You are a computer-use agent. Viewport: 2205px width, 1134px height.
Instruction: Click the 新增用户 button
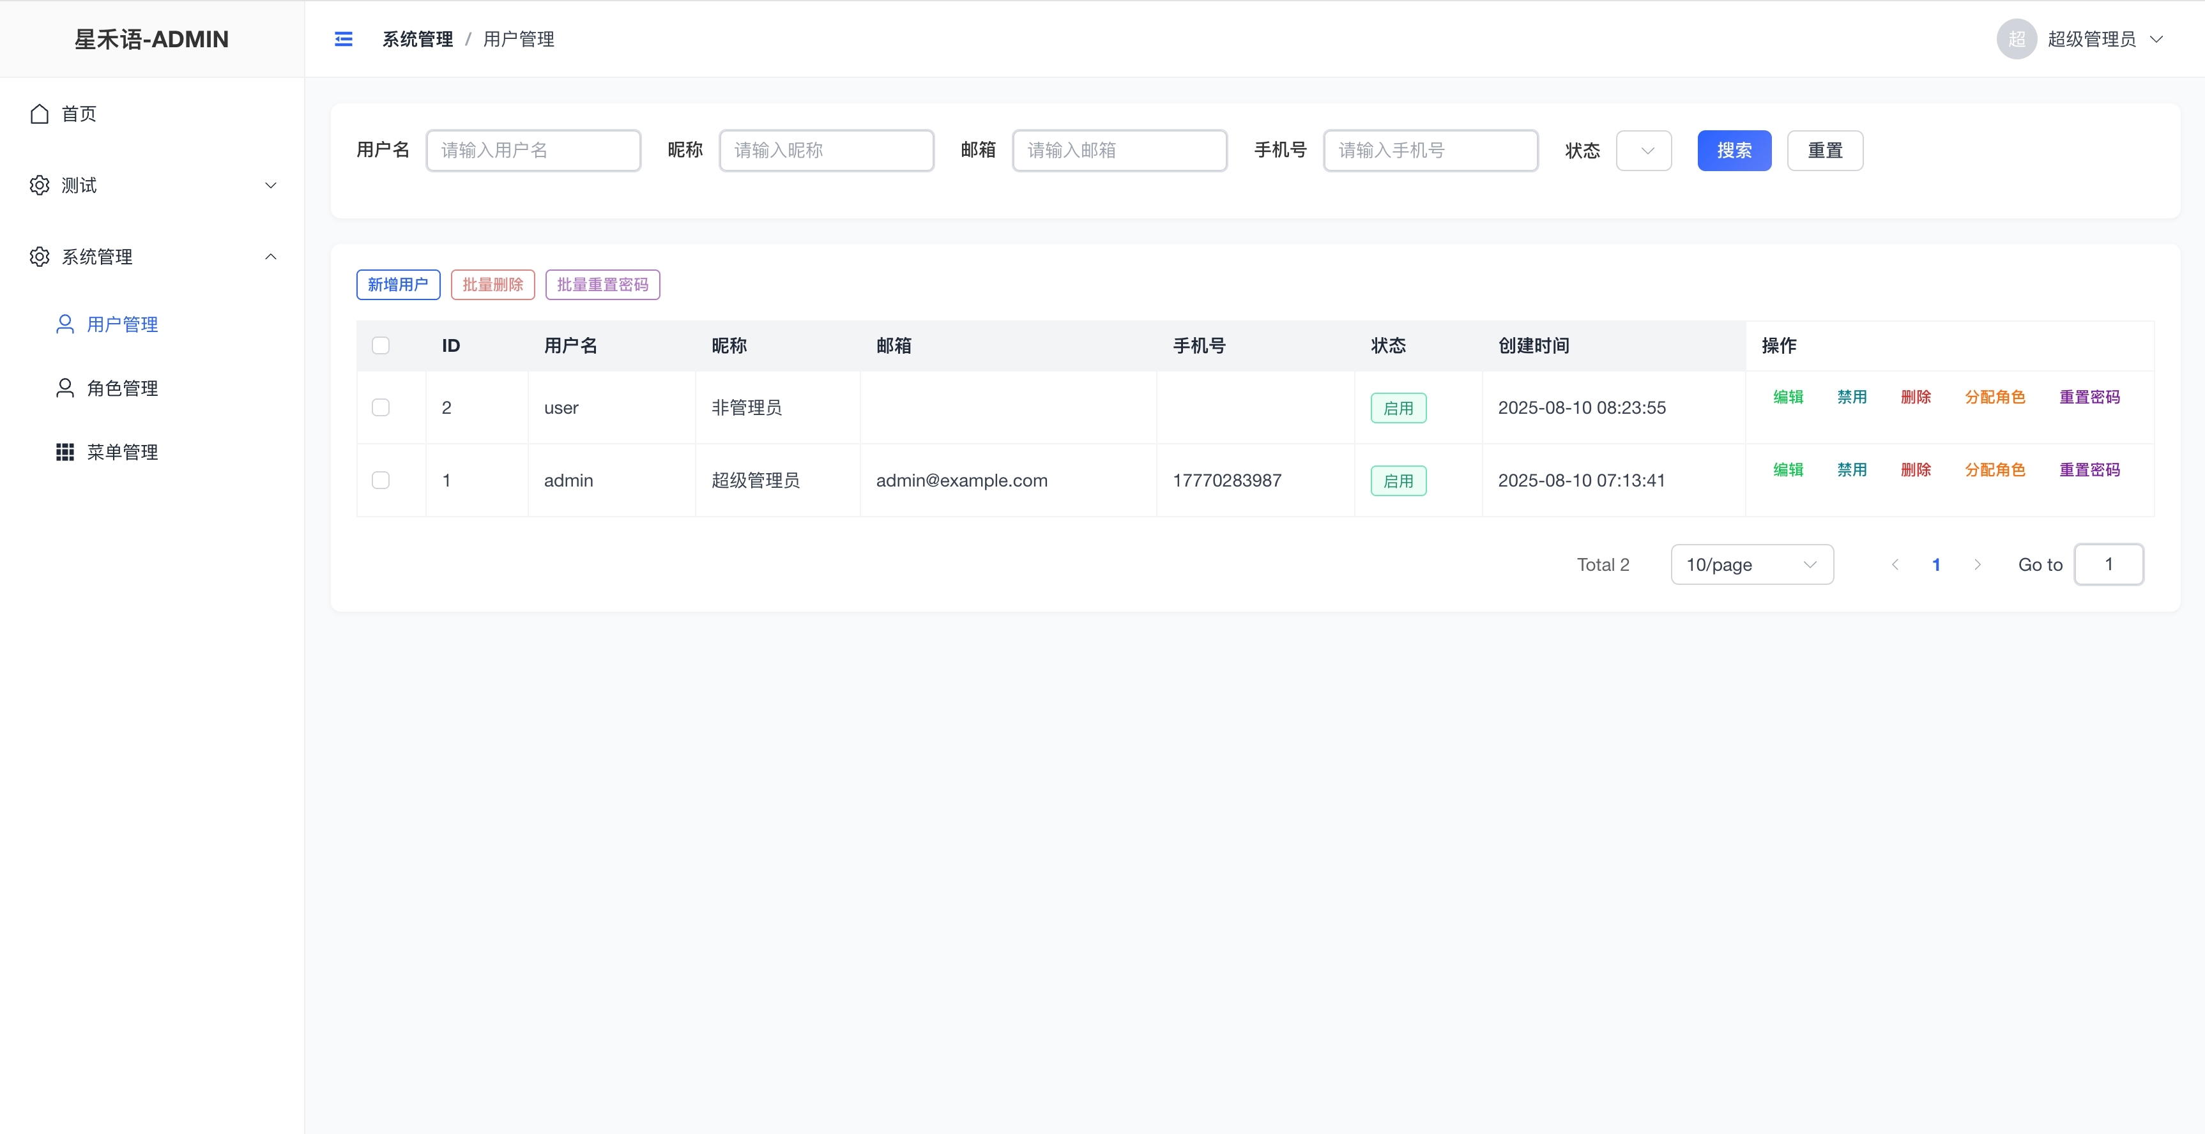click(398, 285)
